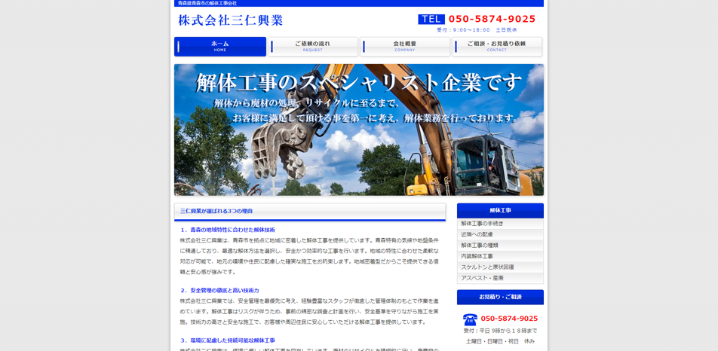Open the ホーム HOME navigation tab
The width and height of the screenshot is (718, 351).
[x=220, y=47]
